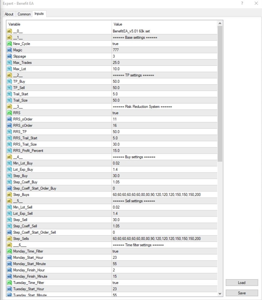The height and width of the screenshot is (300, 262).
Task: Click the icon beside New_Cycle variable
Action: pyautogui.click(x=9, y=43)
